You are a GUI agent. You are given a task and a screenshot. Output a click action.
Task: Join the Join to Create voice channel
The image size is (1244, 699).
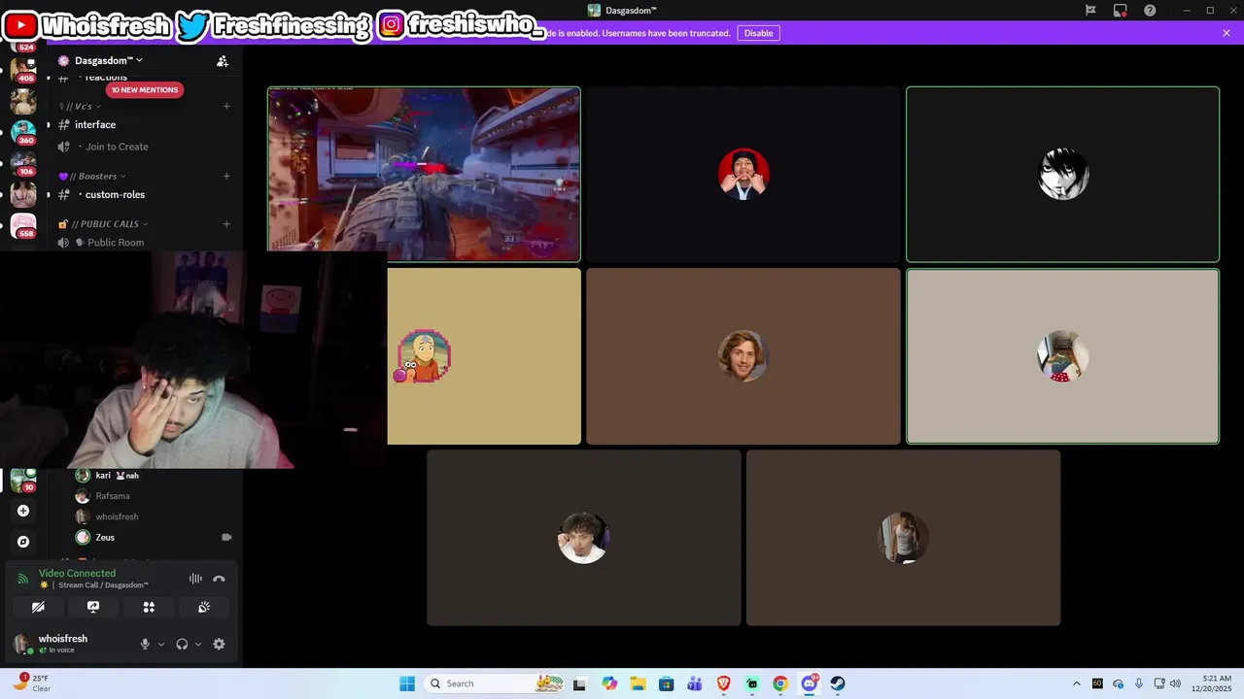[x=117, y=147]
